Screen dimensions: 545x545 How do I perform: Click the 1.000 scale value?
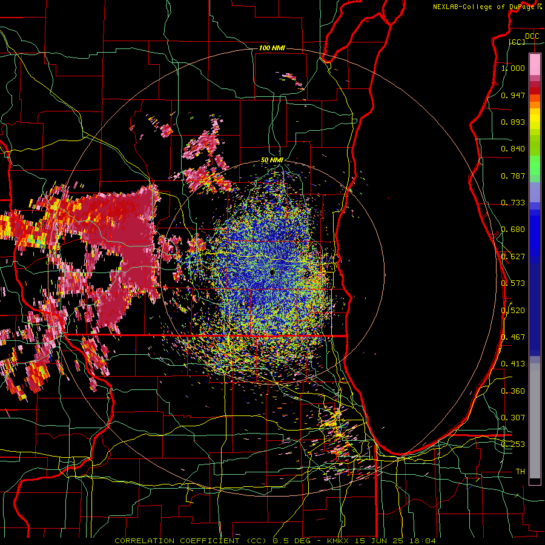(513, 68)
